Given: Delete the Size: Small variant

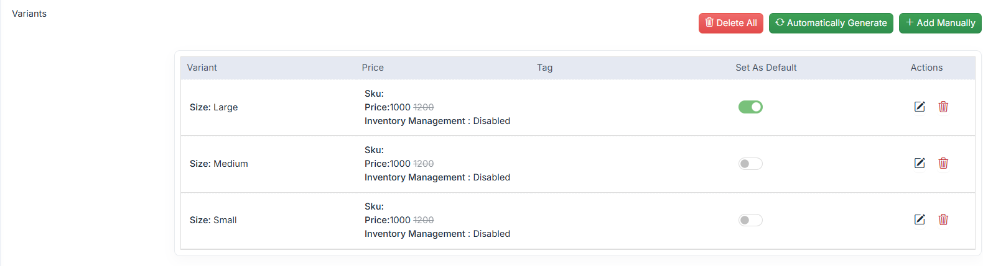Looking at the screenshot, I should coord(943,219).
